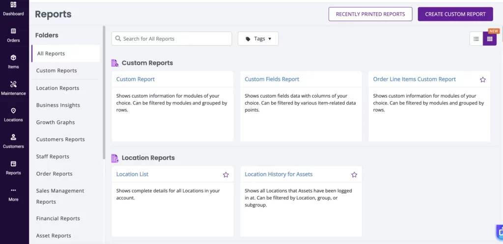Open the Location List link
Screen dimensions: 503x244
[132, 174]
